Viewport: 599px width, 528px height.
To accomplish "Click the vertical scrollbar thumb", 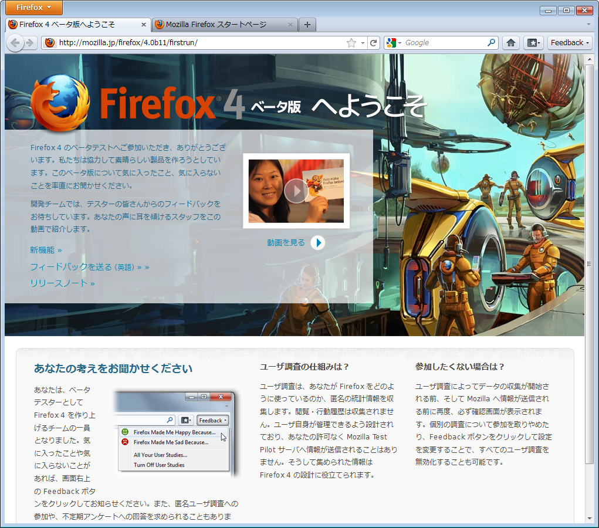I will [x=590, y=263].
